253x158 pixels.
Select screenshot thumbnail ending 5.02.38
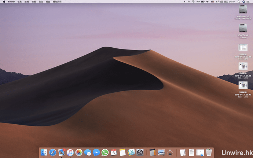pos(243,47)
